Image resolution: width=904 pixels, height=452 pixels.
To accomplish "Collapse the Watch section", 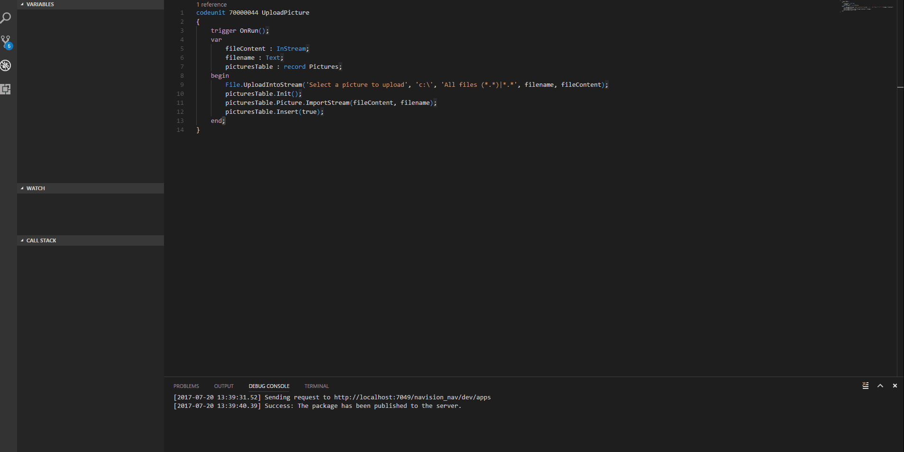I will (36, 188).
